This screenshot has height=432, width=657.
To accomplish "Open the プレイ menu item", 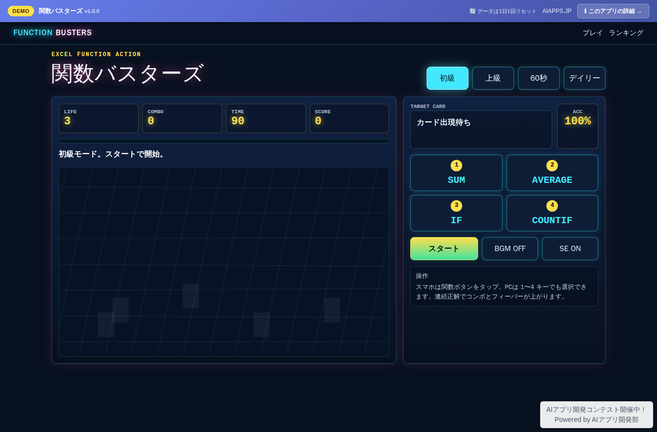I will [593, 33].
